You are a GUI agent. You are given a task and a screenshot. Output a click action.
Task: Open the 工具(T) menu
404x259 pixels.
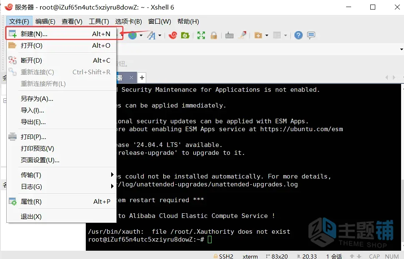(99, 21)
